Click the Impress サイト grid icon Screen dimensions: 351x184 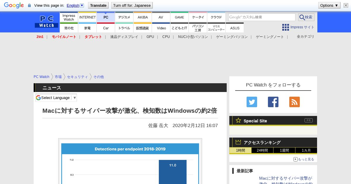point(285,27)
